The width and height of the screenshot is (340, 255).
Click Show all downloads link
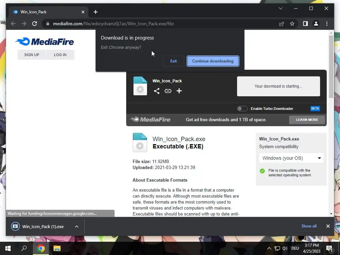pos(309,226)
